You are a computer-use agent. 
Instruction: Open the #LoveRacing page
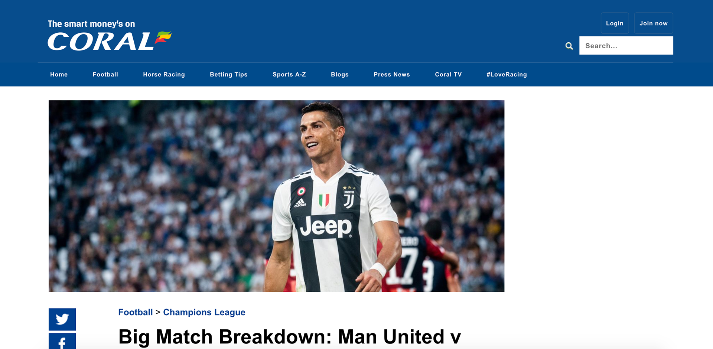pyautogui.click(x=507, y=75)
